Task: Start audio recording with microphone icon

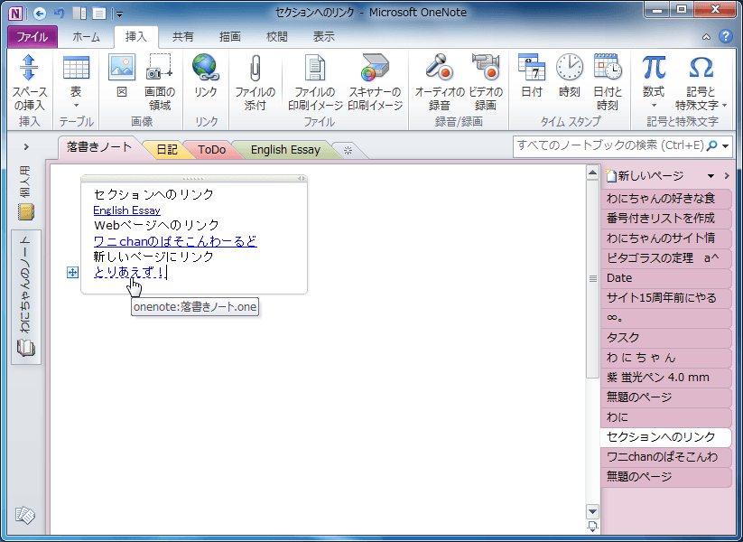Action: pyautogui.click(x=439, y=67)
